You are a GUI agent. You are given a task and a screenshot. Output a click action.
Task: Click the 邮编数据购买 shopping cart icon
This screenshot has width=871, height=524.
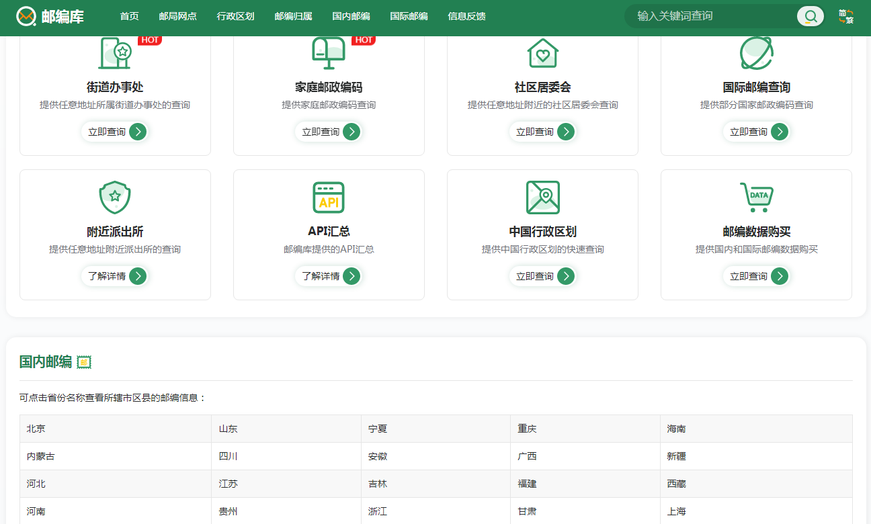coord(756,197)
